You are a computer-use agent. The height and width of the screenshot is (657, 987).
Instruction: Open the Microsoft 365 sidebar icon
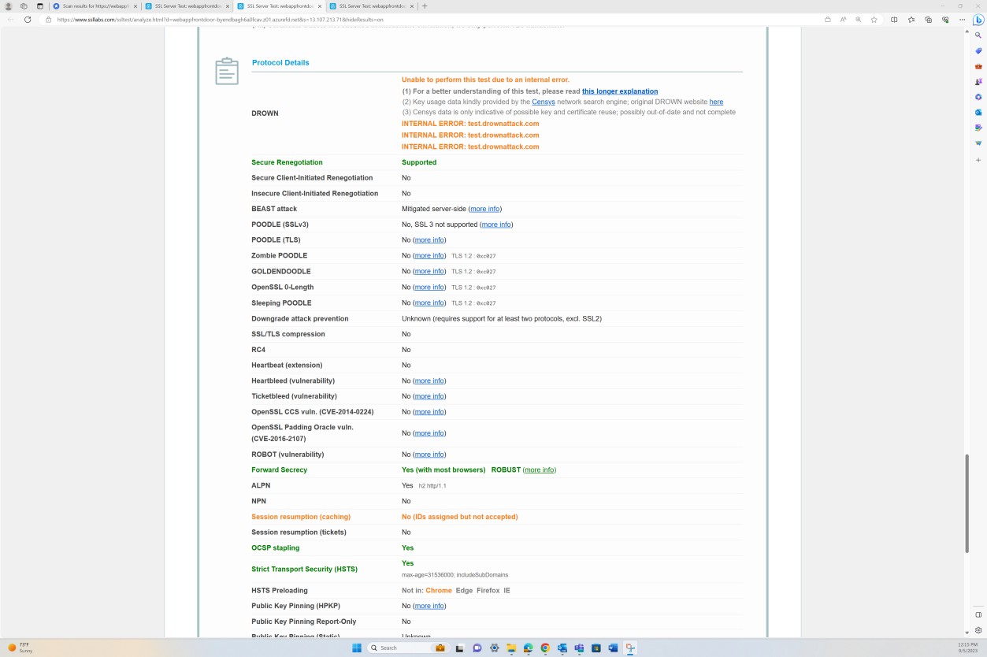coord(978,96)
